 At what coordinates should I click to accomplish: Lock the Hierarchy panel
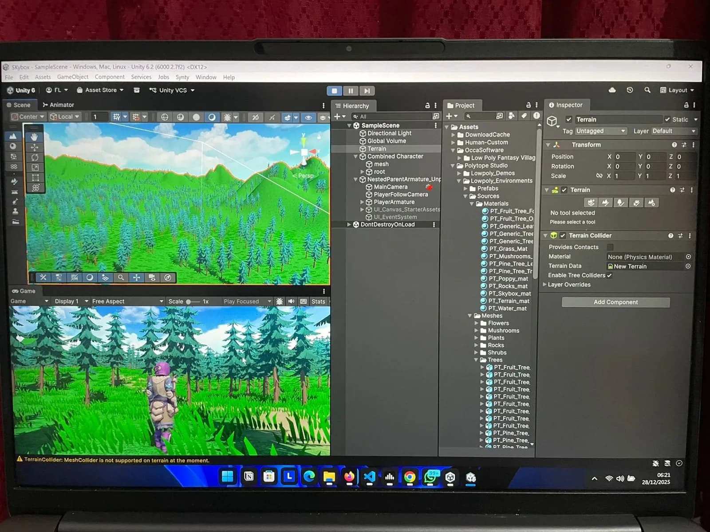pos(427,106)
